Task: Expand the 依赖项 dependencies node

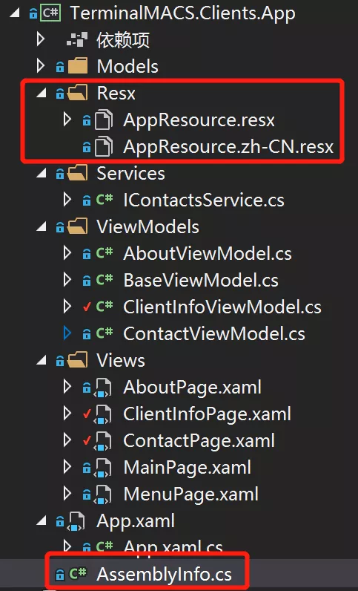Action: pos(41,39)
